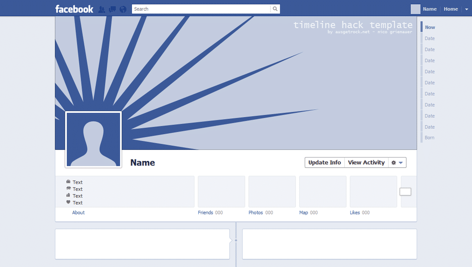Select the briefcase work icon in About

click(69, 182)
